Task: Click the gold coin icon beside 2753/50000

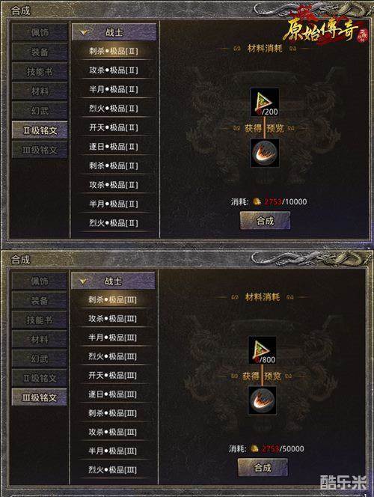Action: coord(255,448)
